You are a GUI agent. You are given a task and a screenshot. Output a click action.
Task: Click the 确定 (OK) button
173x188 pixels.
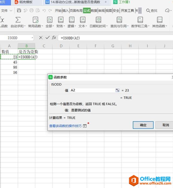[x=143, y=125]
